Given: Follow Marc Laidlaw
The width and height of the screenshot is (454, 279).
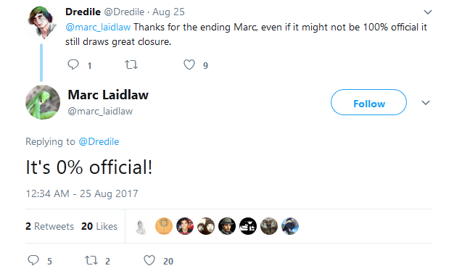Looking at the screenshot, I should pos(368,102).
